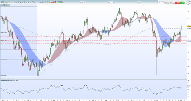Open RSI indicator wrench settings
The height and width of the screenshot is (101, 191).
click(x=14, y=80)
